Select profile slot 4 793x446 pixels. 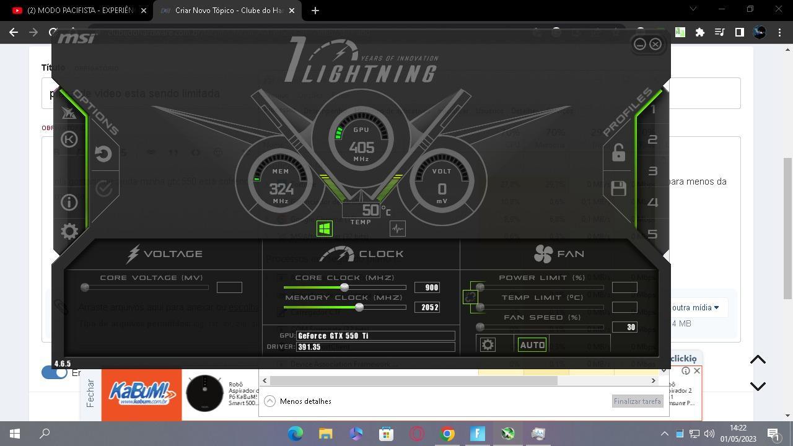652,203
